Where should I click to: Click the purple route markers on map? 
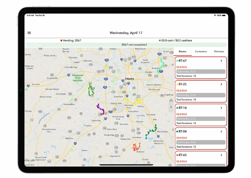[101, 110]
